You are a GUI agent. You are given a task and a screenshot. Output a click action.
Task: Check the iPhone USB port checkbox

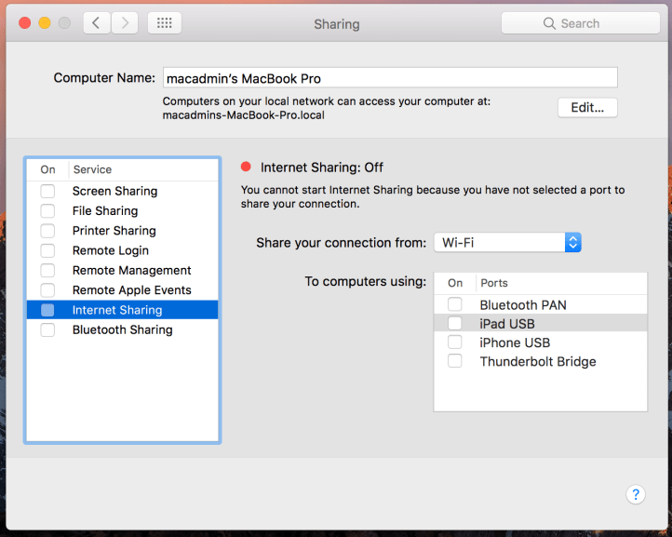[x=454, y=342]
